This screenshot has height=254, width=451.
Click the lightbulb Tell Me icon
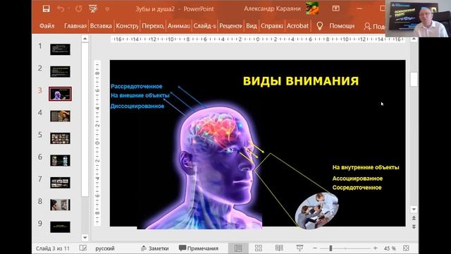pos(319,26)
